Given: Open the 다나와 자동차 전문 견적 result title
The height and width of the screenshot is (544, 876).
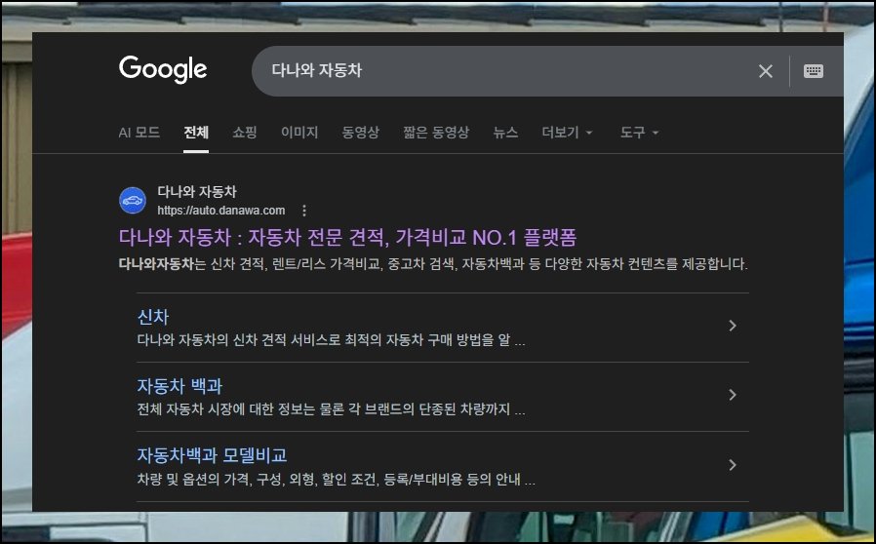Looking at the screenshot, I should pyautogui.click(x=347, y=237).
